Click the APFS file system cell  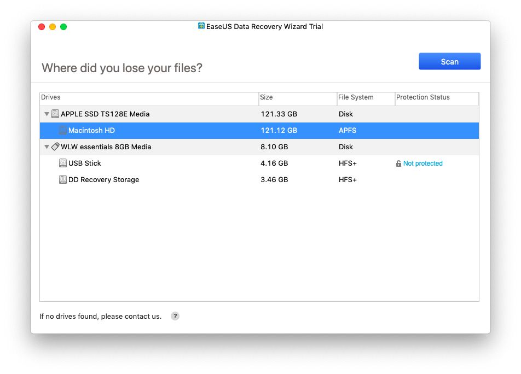347,130
